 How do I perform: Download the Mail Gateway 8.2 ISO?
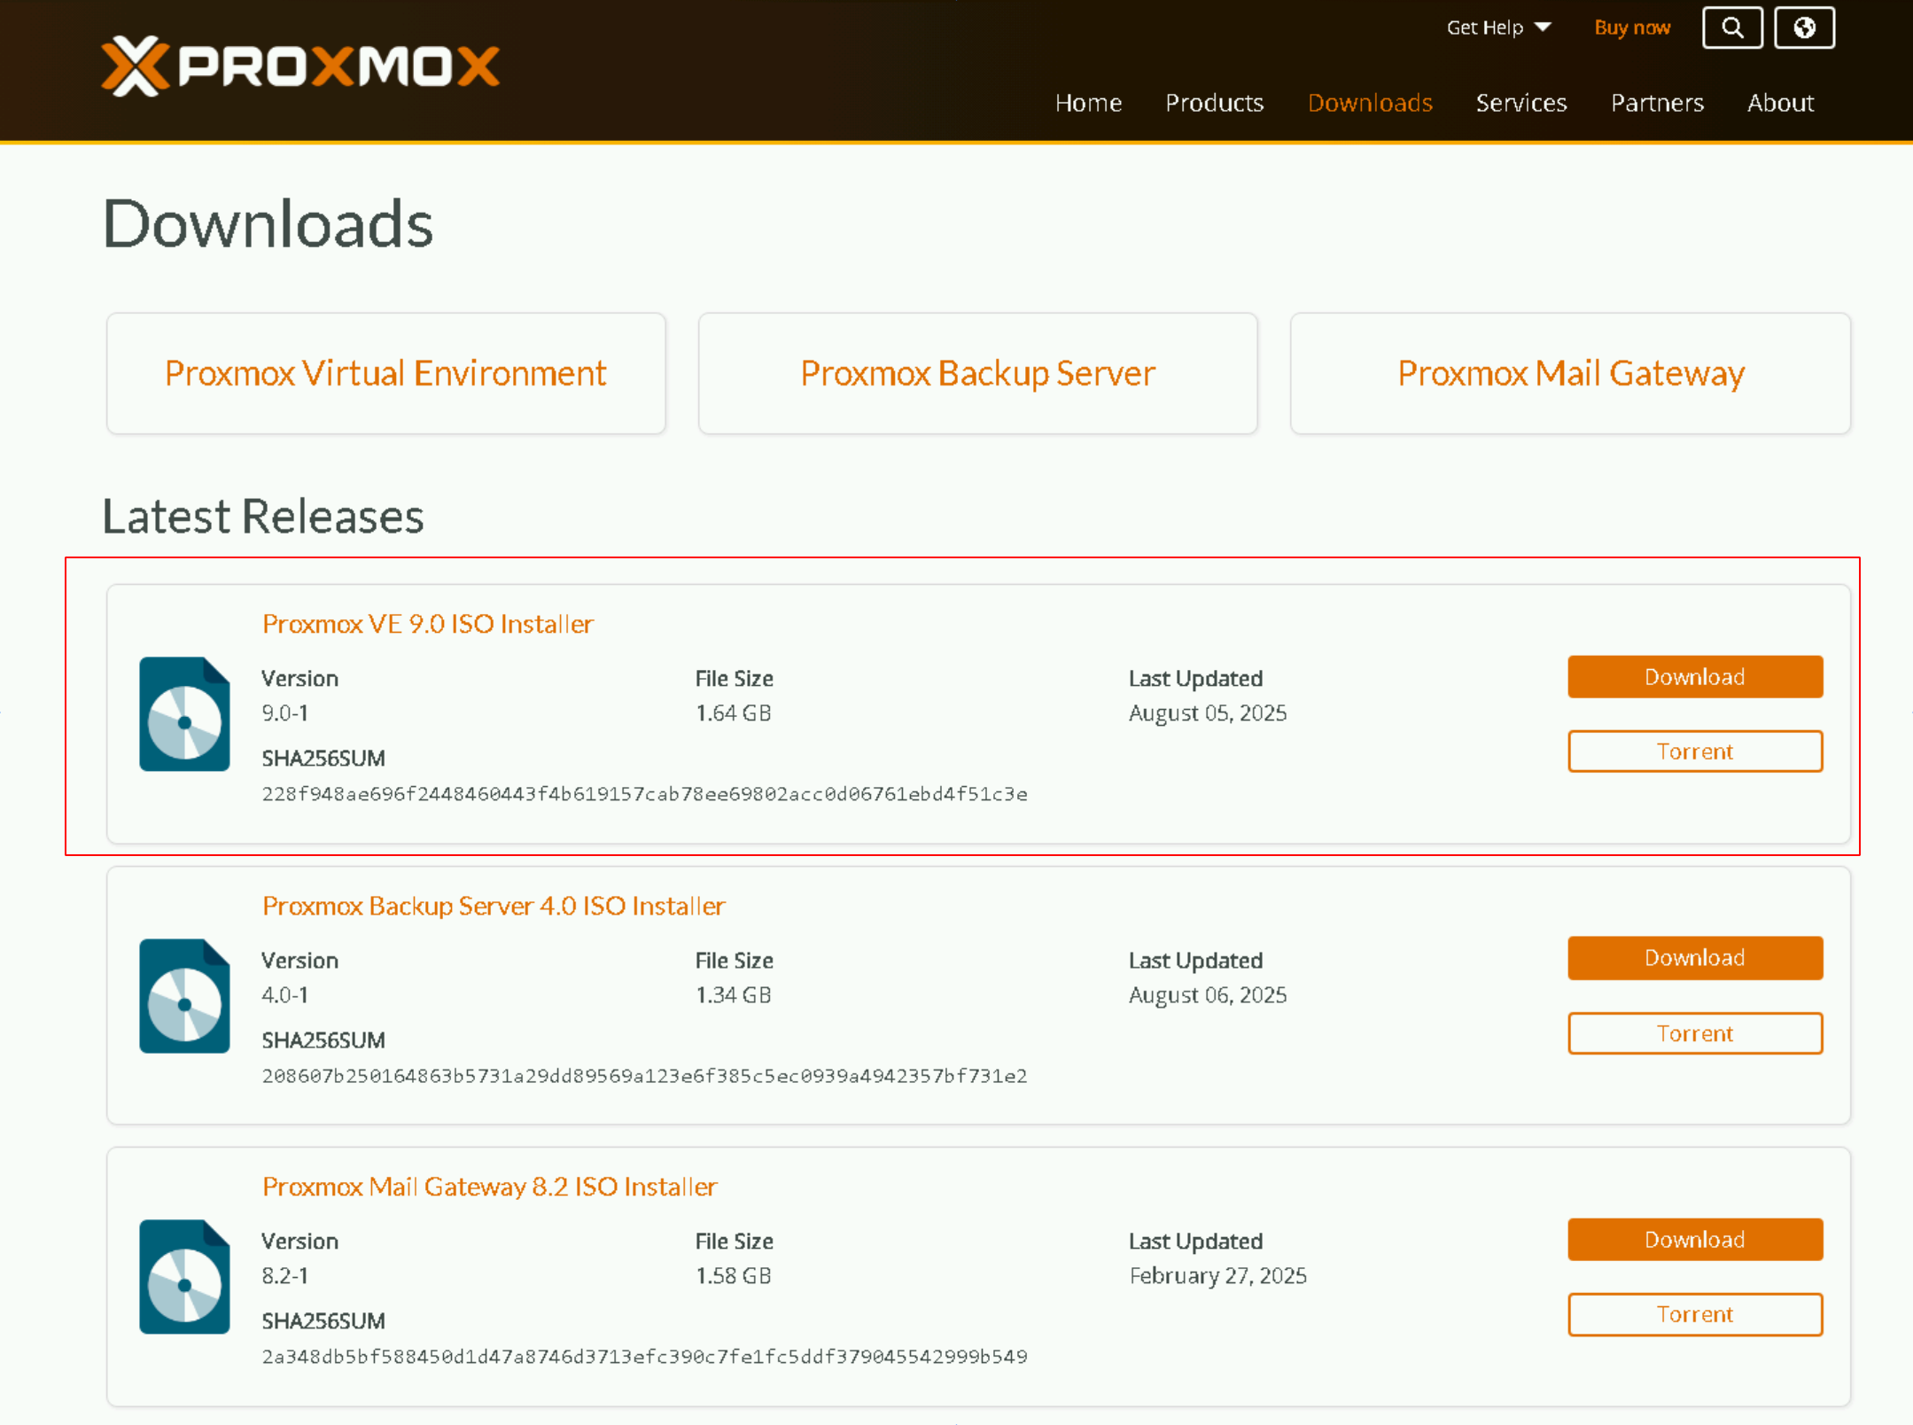1695,1240
